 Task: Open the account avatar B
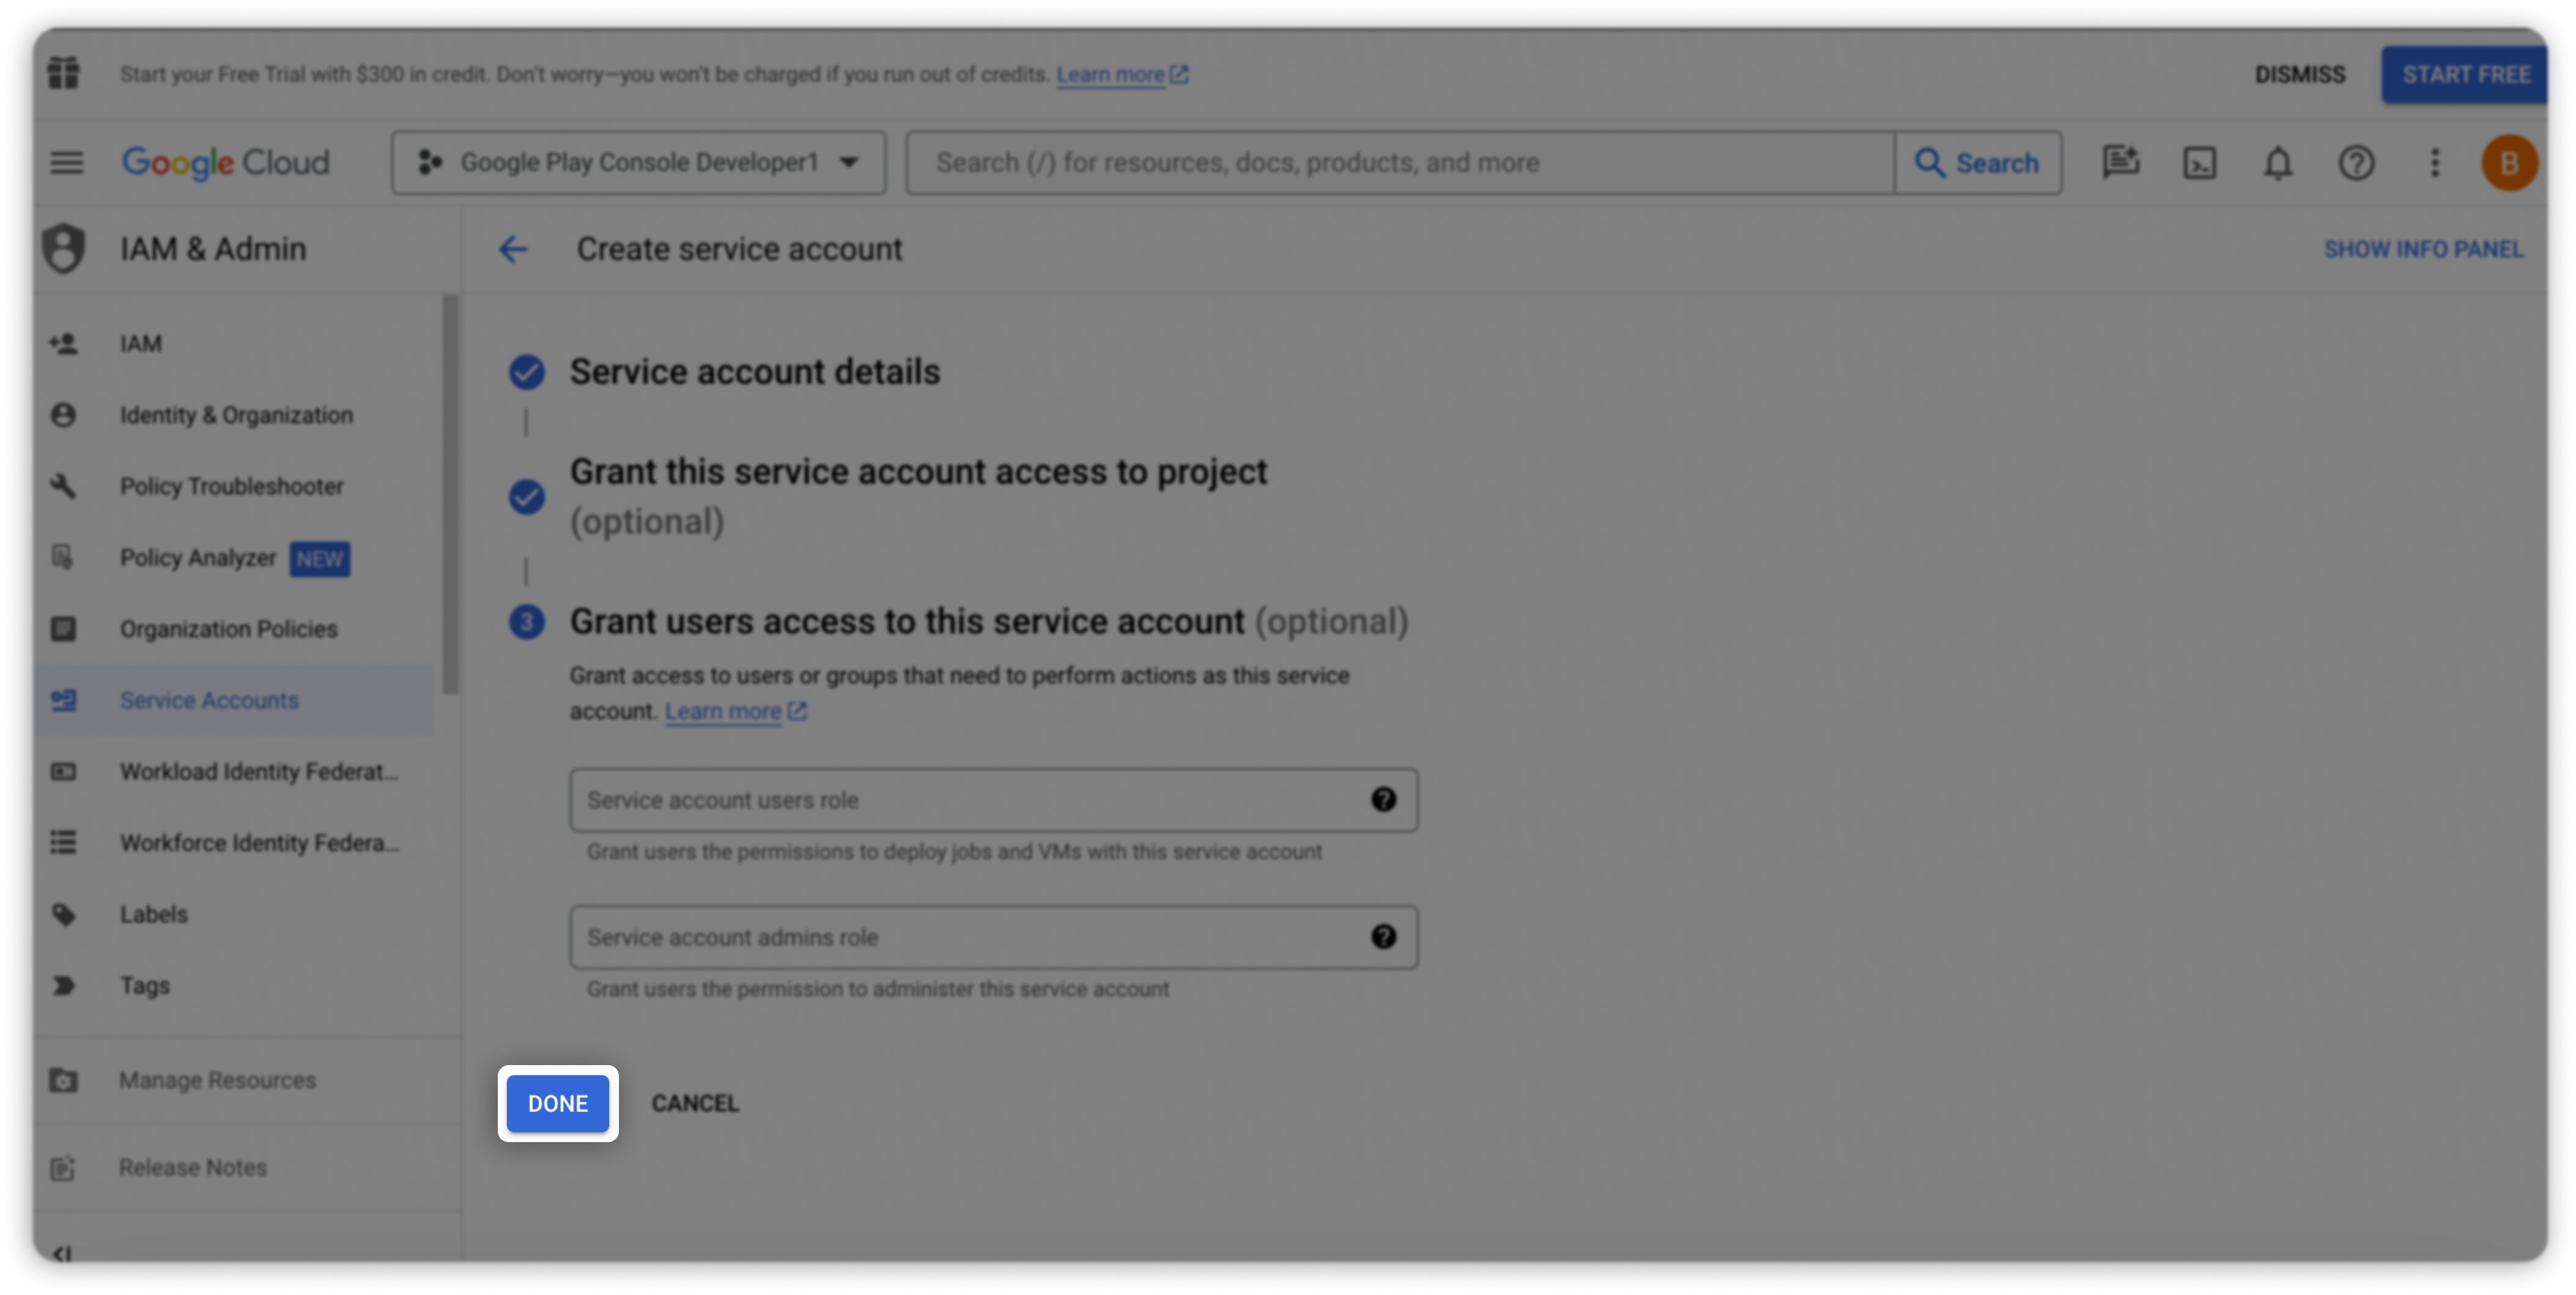[2508, 162]
